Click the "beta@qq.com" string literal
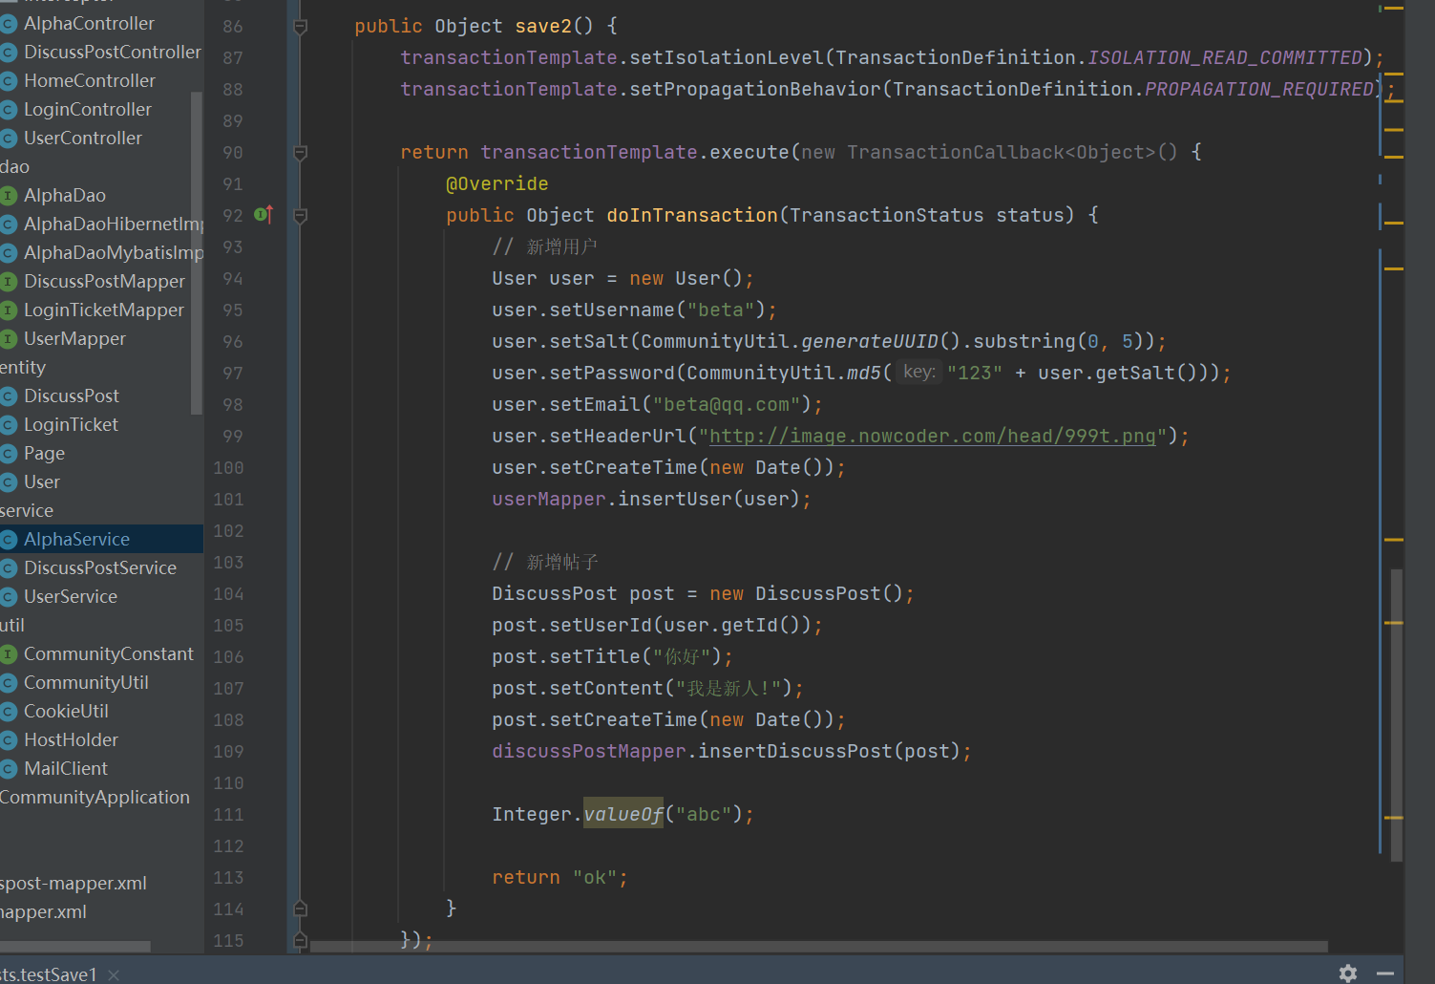Screen dimensions: 1435x984 pyautogui.click(x=727, y=404)
